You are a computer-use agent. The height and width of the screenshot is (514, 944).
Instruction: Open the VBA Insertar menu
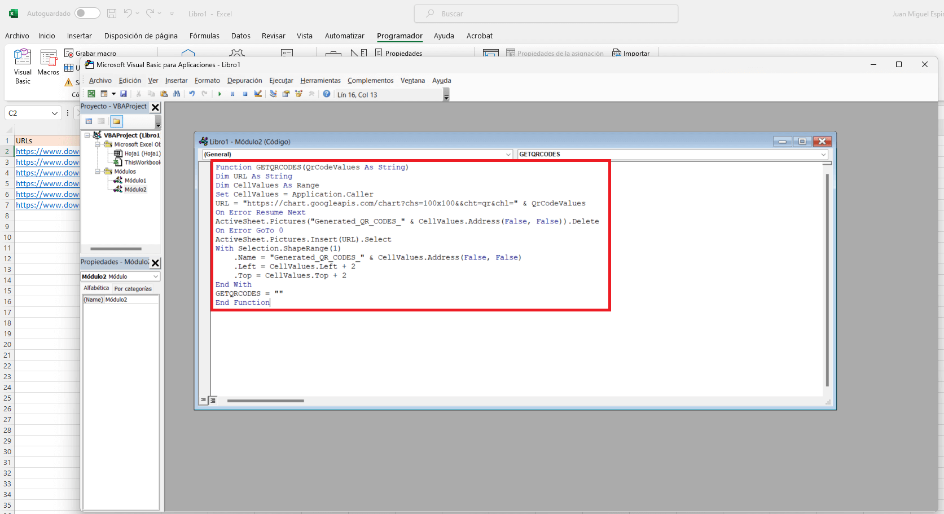click(176, 81)
